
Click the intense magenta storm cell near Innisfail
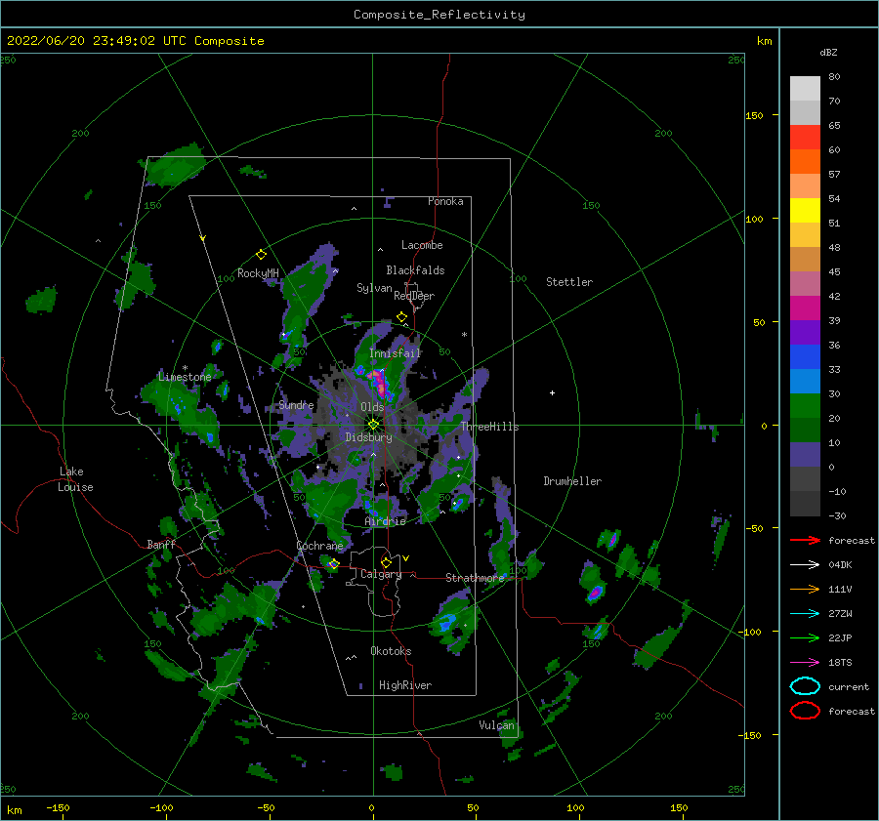pyautogui.click(x=379, y=383)
